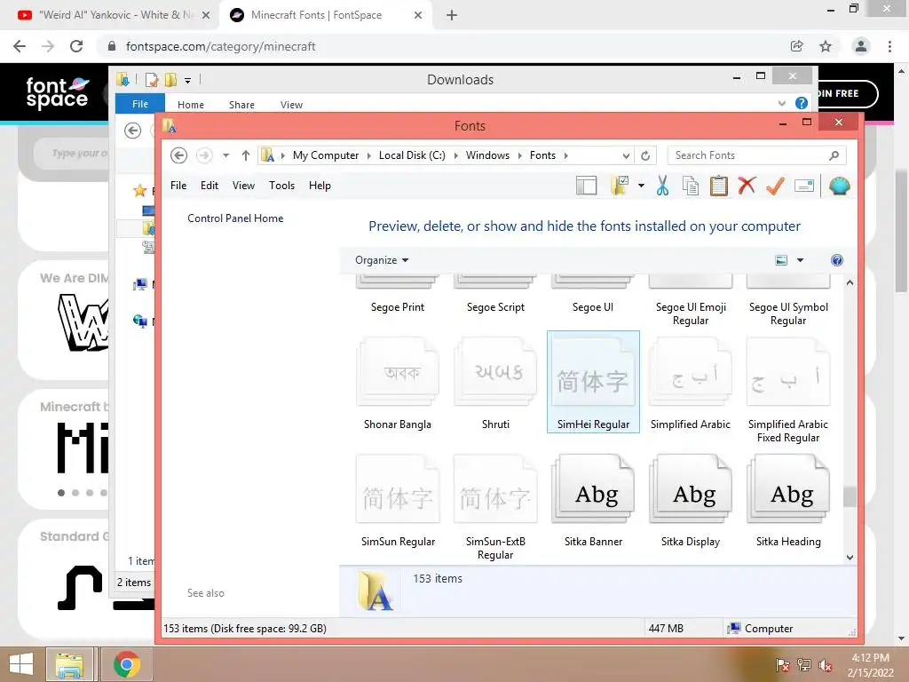Click the File tab in Downloads window

[139, 104]
